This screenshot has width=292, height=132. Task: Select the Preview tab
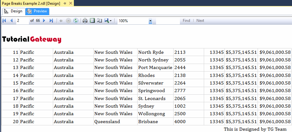click(x=37, y=11)
